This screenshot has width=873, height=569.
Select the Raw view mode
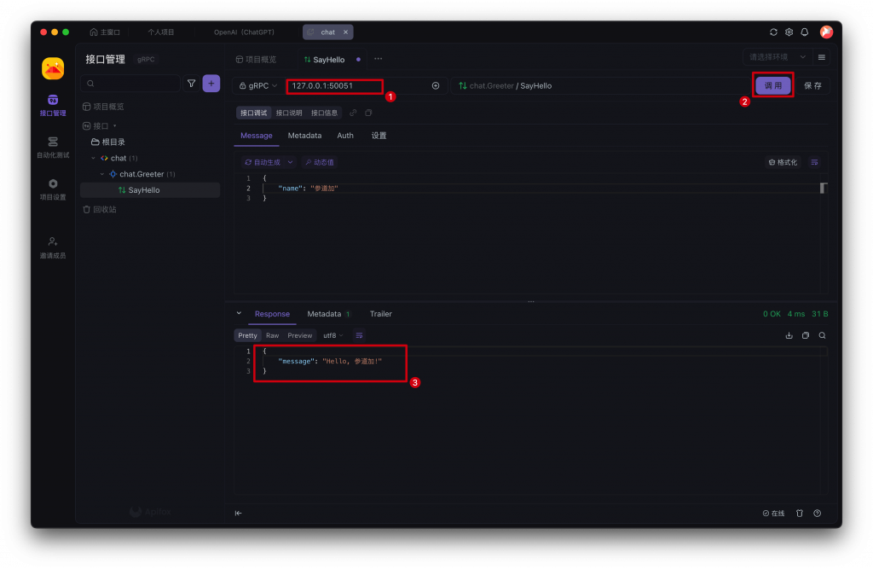272,335
